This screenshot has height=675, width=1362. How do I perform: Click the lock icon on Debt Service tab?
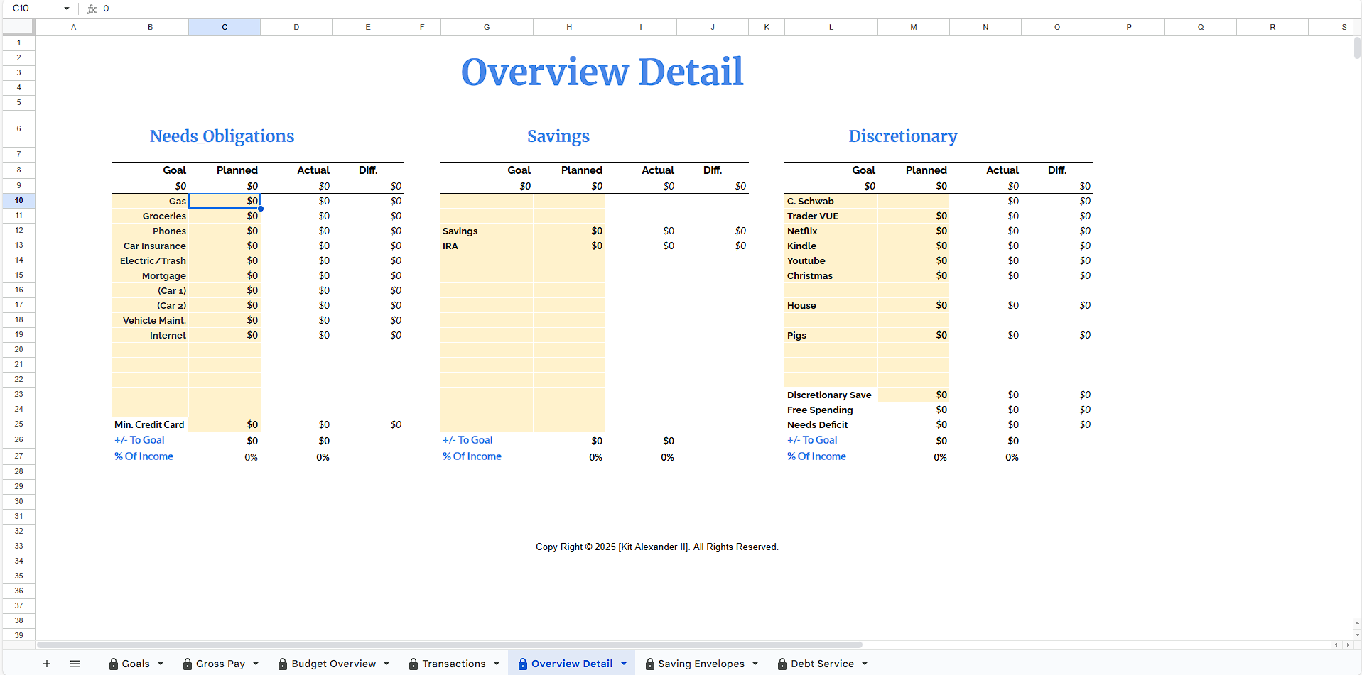(782, 664)
